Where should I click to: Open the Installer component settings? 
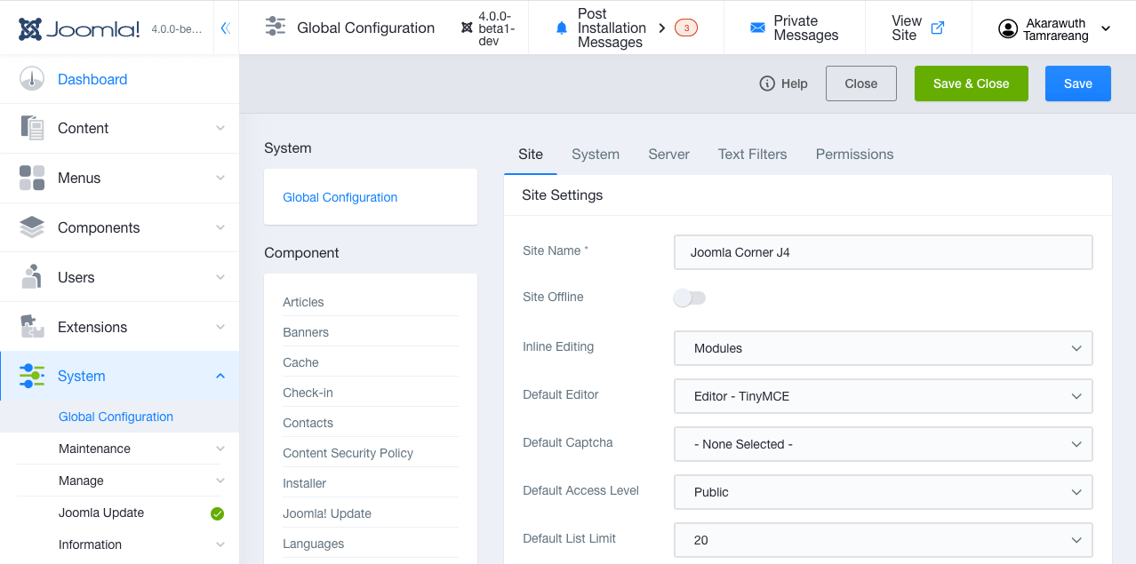coord(305,483)
